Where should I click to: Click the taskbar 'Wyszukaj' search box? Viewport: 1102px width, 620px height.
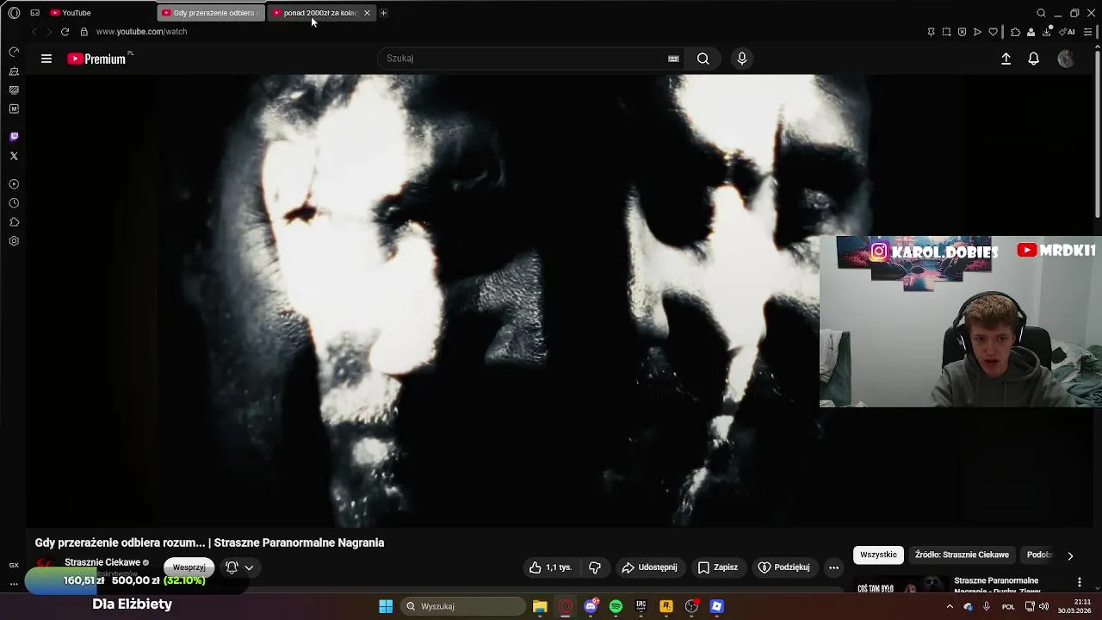point(465,606)
